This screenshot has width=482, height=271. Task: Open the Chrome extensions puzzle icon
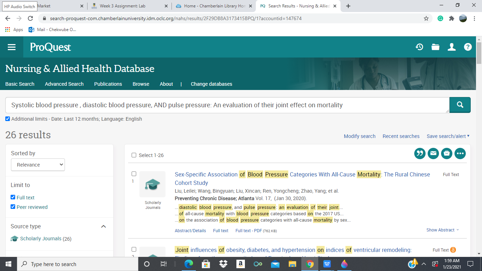[x=452, y=18]
